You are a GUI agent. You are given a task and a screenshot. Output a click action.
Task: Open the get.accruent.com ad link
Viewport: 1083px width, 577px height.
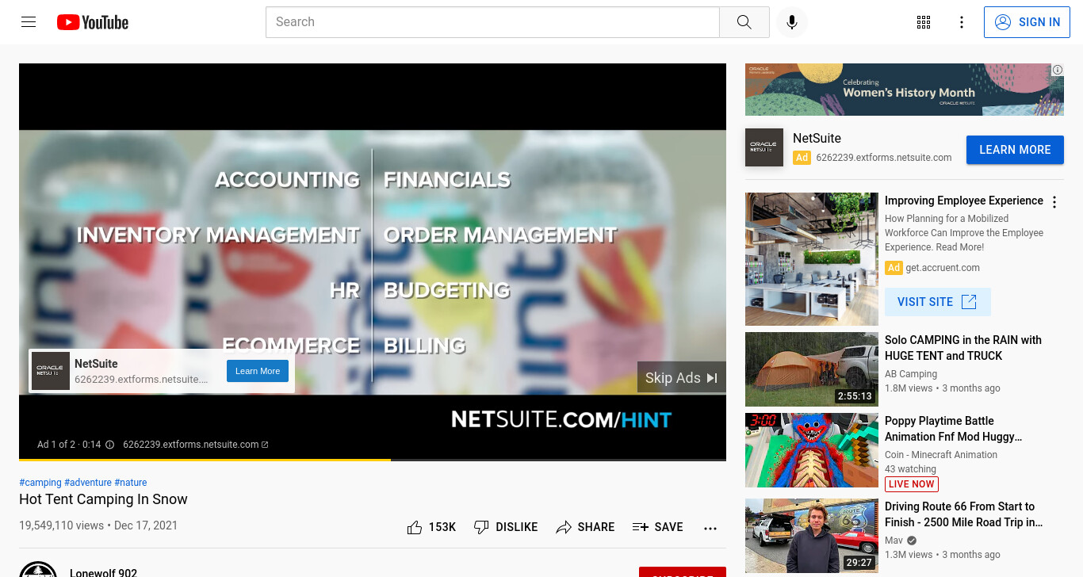[943, 268]
